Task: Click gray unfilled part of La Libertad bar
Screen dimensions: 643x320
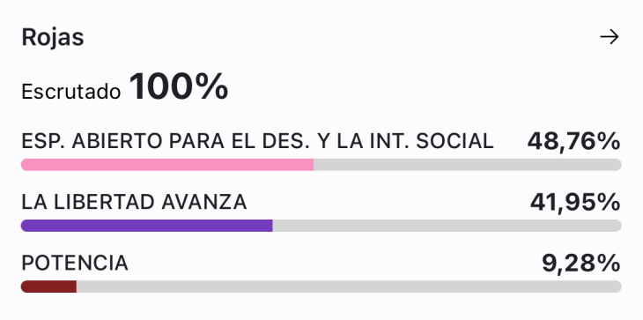Action: (x=447, y=226)
